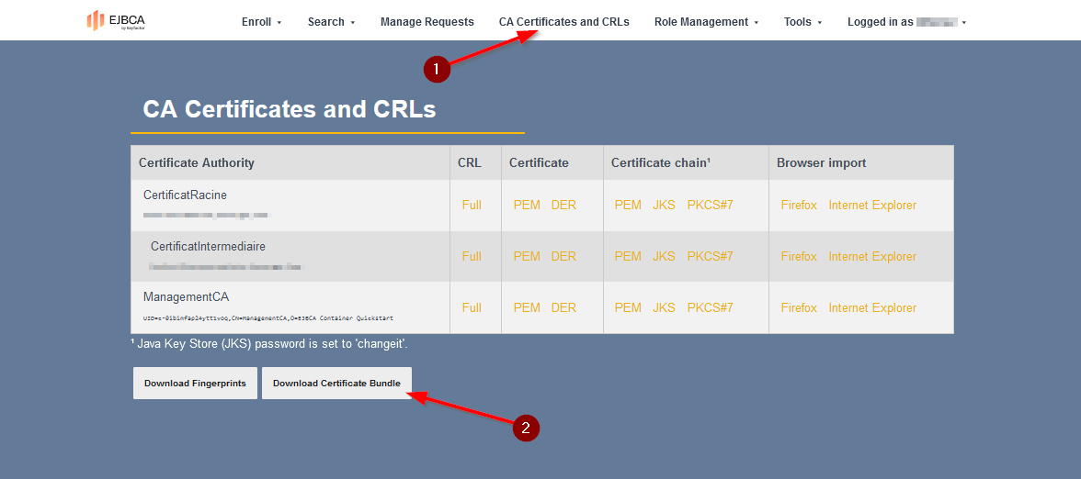Expand the Role Management menu
The height and width of the screenshot is (479, 1081).
[x=706, y=22]
